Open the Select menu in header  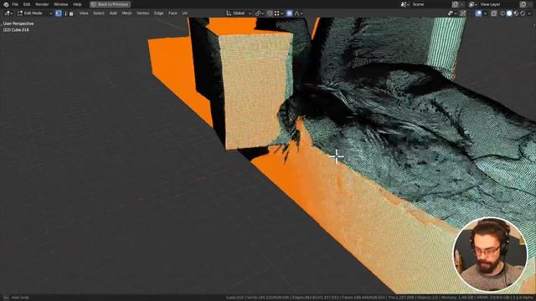[x=99, y=13]
